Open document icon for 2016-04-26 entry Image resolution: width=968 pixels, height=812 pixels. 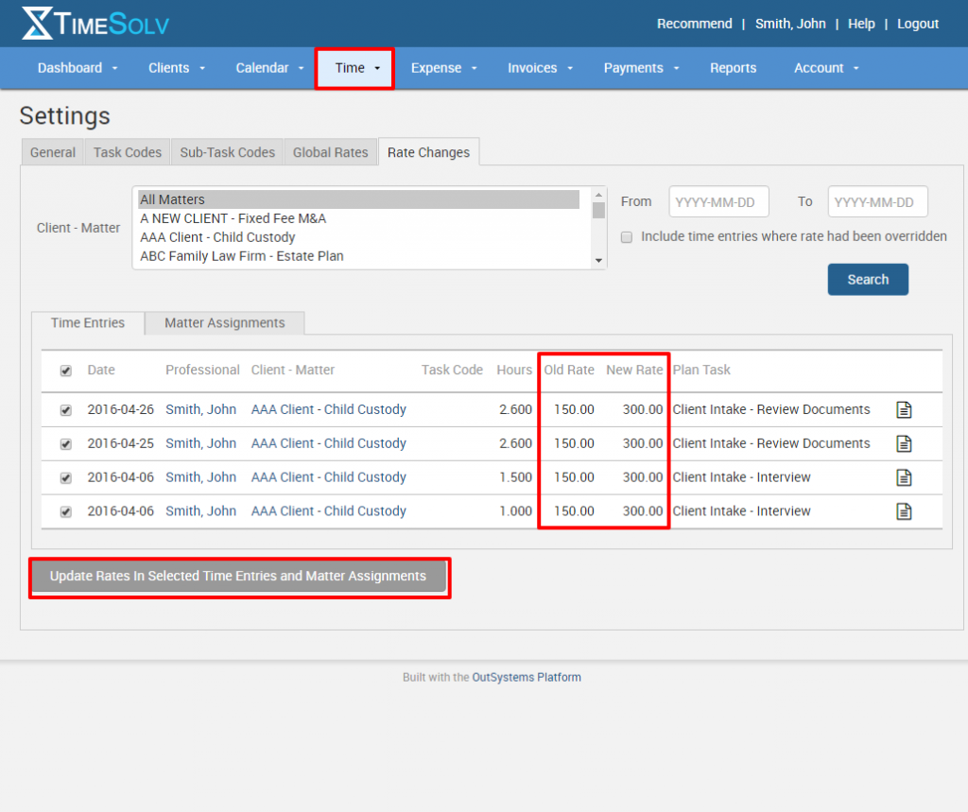[904, 409]
